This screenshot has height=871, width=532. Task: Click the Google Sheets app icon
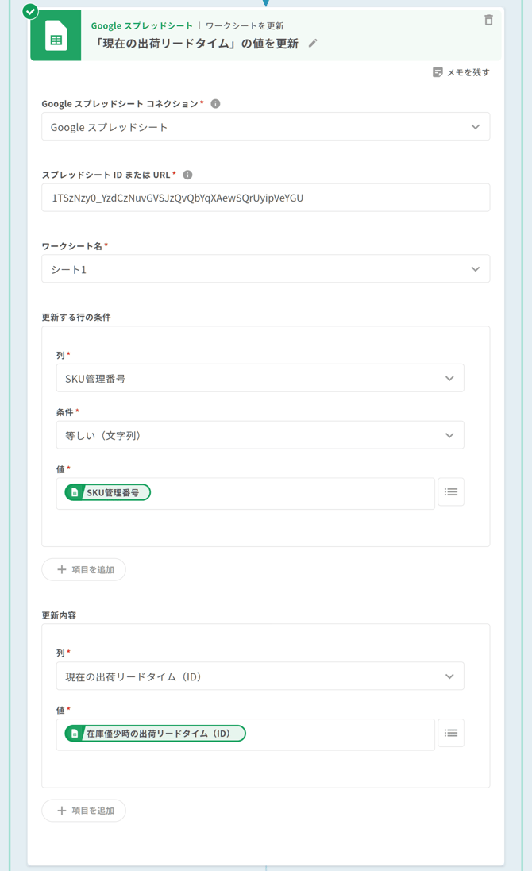56,36
